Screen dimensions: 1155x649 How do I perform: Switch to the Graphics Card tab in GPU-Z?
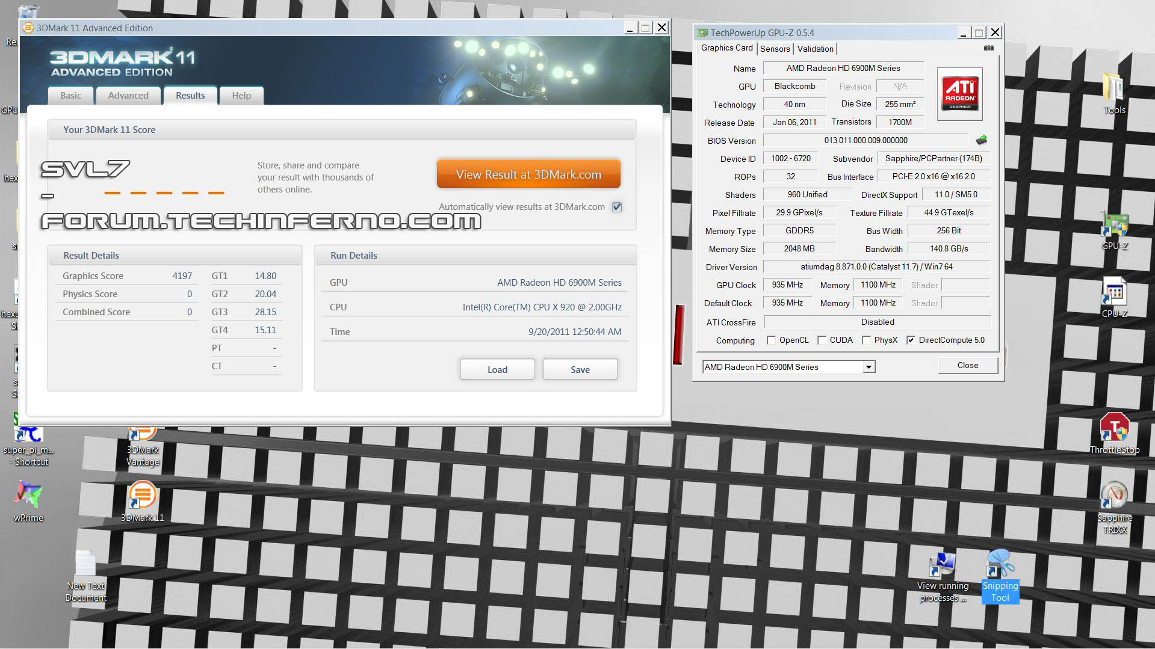[726, 48]
